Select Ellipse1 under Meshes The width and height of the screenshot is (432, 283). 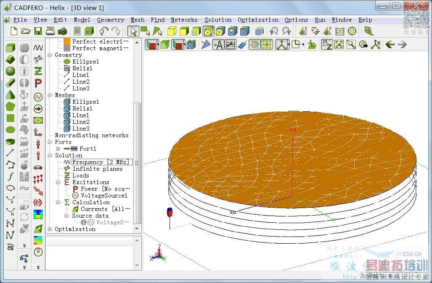[x=85, y=102]
